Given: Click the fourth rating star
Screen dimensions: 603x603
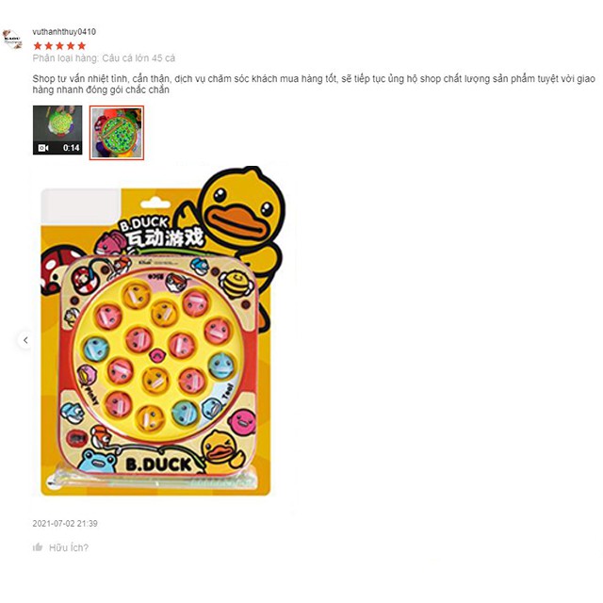Looking at the screenshot, I should point(71,46).
